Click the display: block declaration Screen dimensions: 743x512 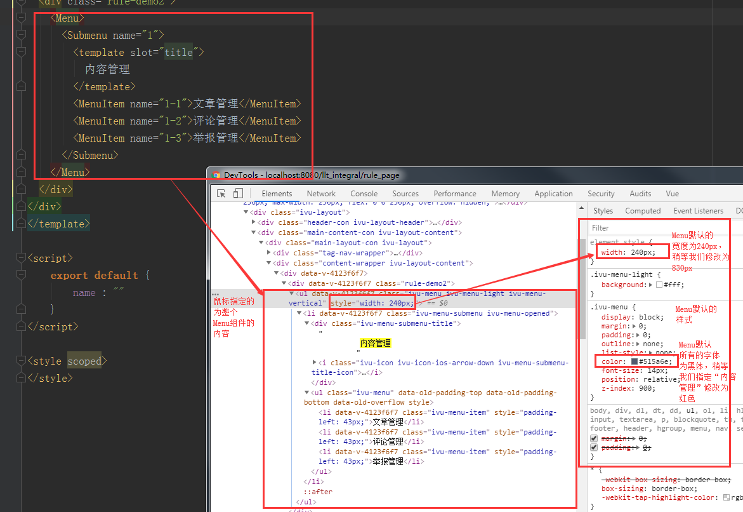click(633, 317)
